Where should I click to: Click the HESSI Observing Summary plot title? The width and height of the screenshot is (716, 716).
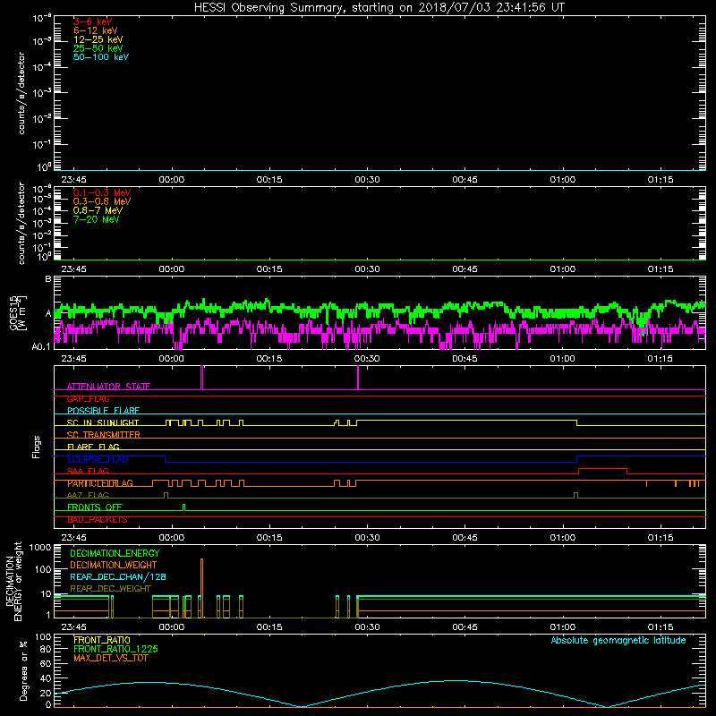[x=379, y=8]
